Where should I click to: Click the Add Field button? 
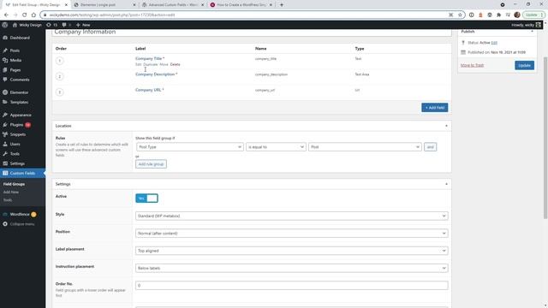click(434, 108)
